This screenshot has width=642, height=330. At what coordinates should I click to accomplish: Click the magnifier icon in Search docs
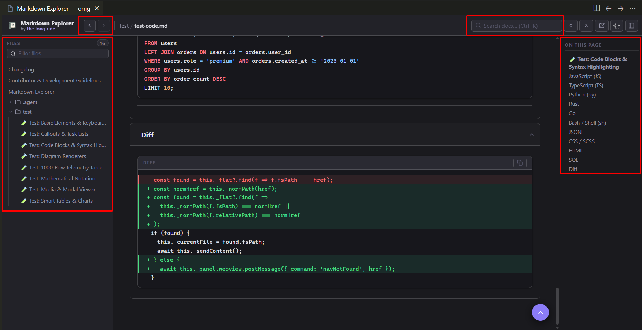[x=478, y=26]
